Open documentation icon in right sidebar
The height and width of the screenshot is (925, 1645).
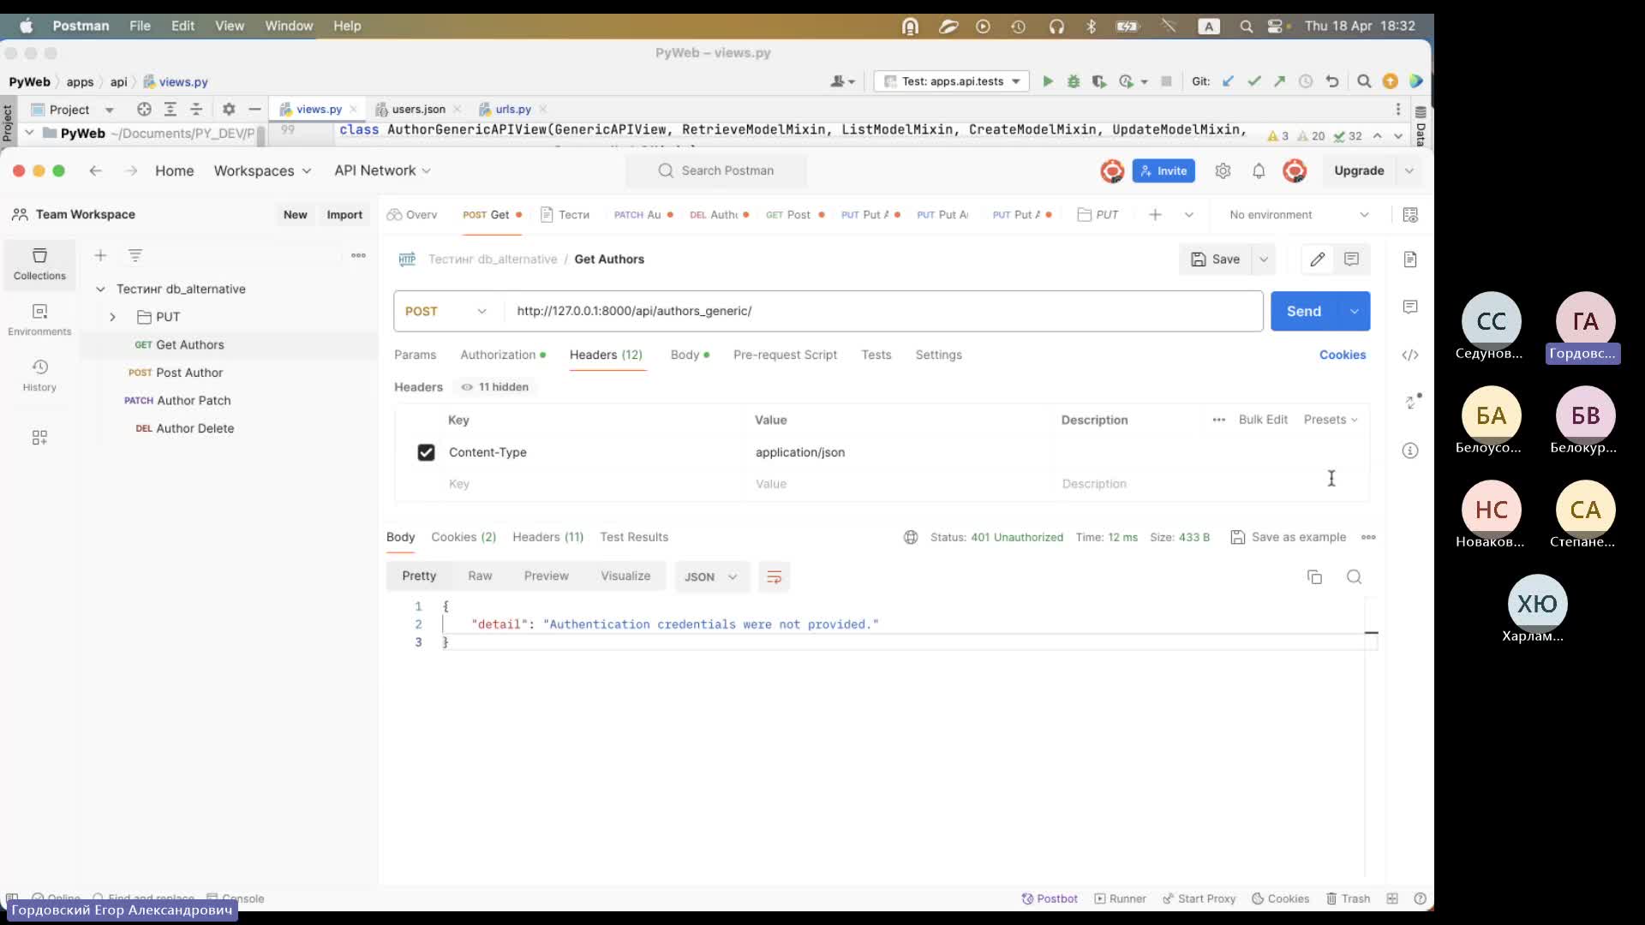pos(1410,259)
